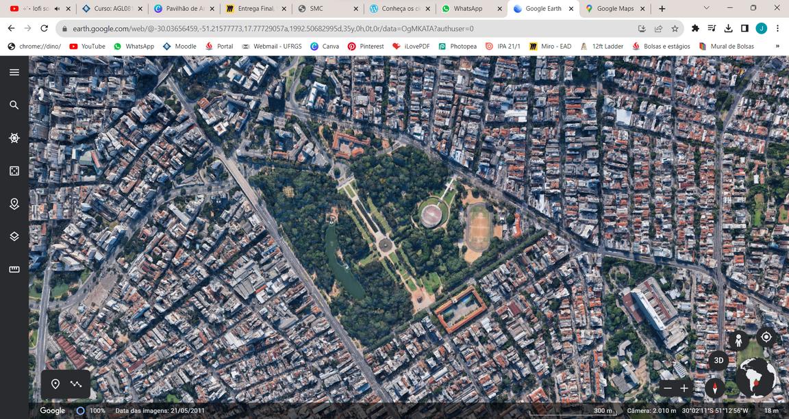Go forward with the browser forward arrow
The width and height of the screenshot is (789, 419).
pyautogui.click(x=27, y=29)
